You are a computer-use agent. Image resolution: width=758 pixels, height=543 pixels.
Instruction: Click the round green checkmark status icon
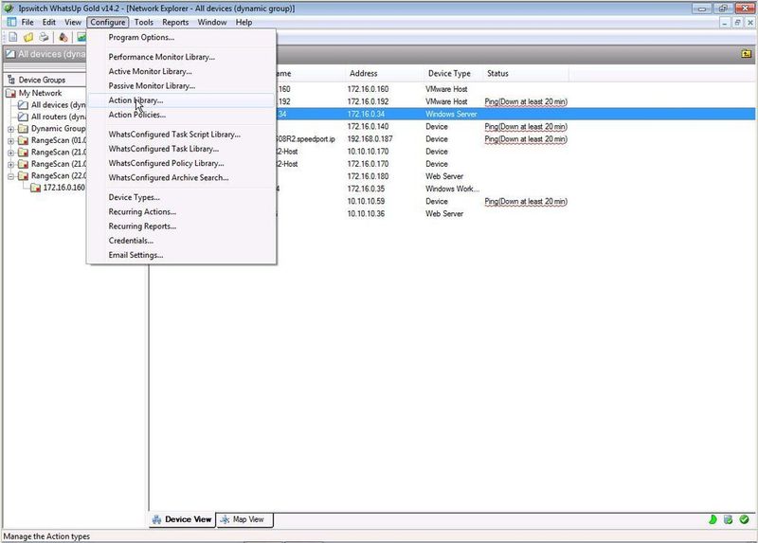click(x=744, y=520)
